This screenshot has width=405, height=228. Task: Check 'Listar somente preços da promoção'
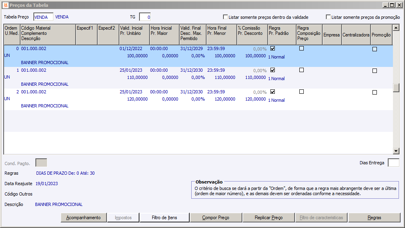click(328, 17)
